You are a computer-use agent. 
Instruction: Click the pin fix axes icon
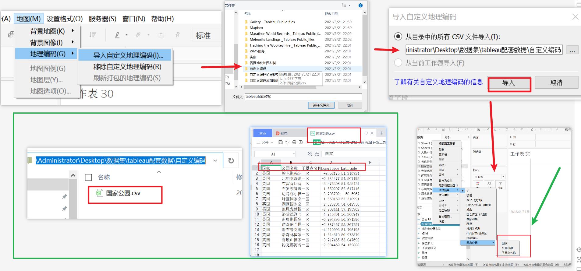click(178, 35)
